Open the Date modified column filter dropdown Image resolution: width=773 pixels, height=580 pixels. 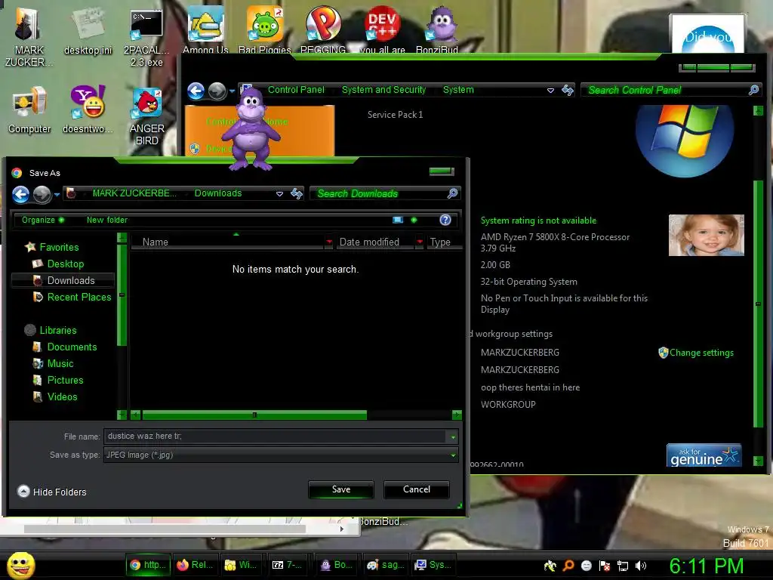point(420,242)
